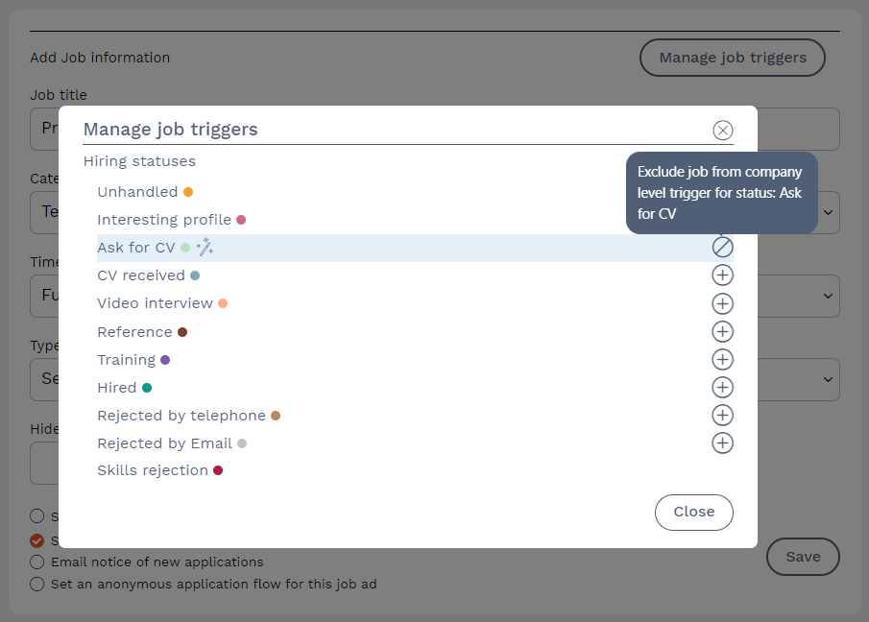This screenshot has height=622, width=869.
Task: Add trigger for Reference status
Action: pyautogui.click(x=722, y=332)
